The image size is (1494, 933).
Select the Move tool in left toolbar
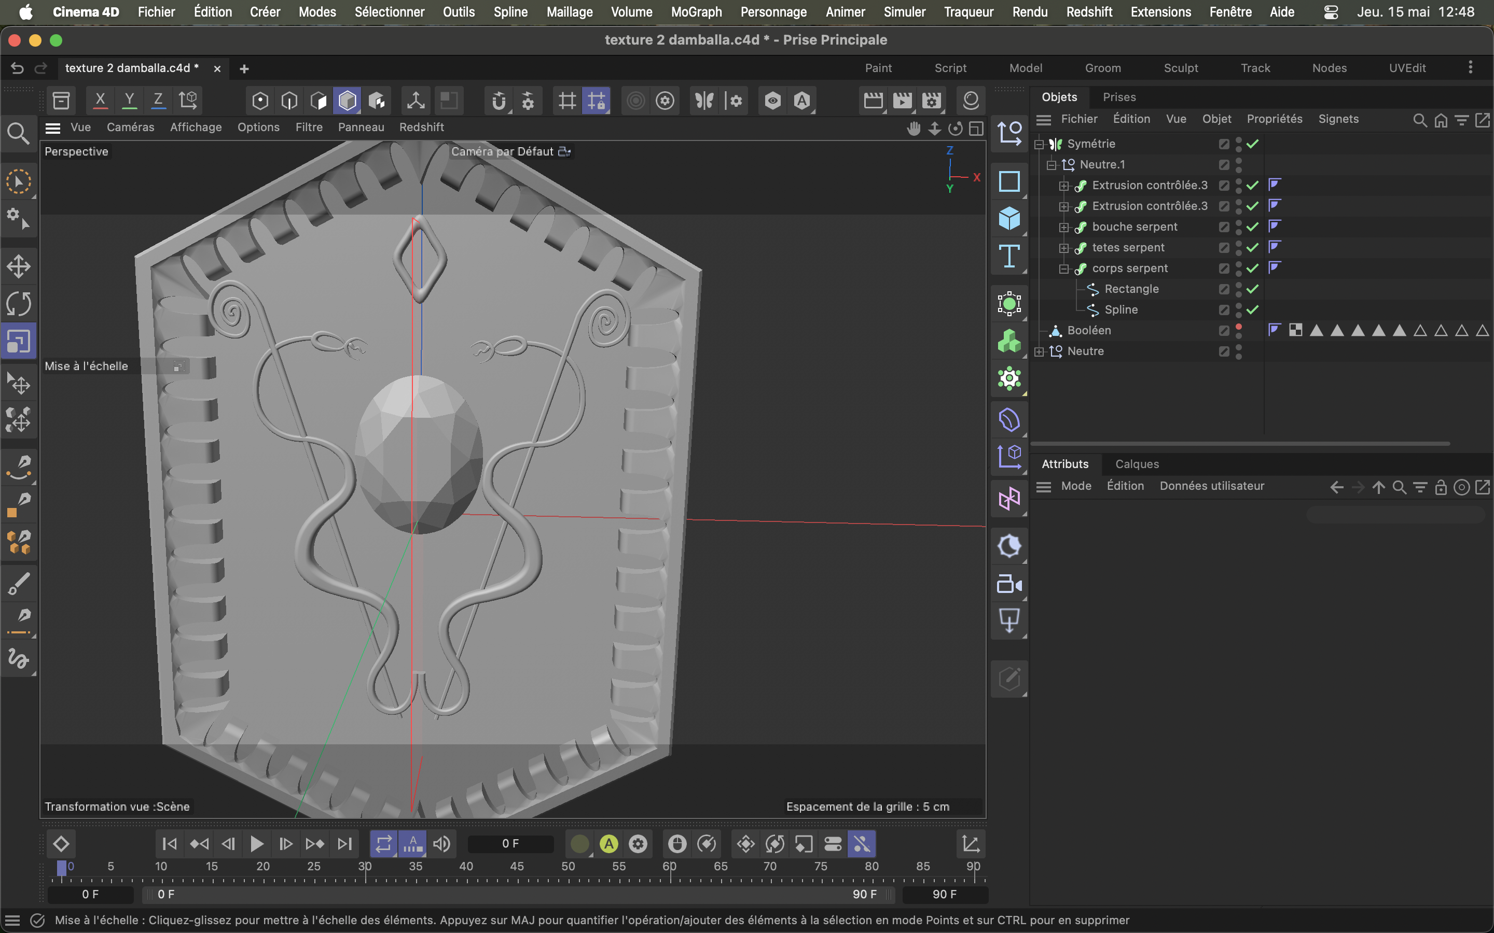pos(19,267)
